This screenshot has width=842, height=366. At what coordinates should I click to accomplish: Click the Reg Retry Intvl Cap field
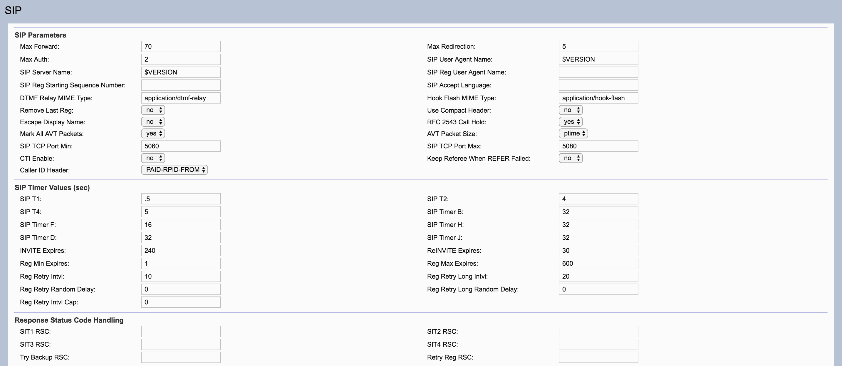tap(181, 302)
